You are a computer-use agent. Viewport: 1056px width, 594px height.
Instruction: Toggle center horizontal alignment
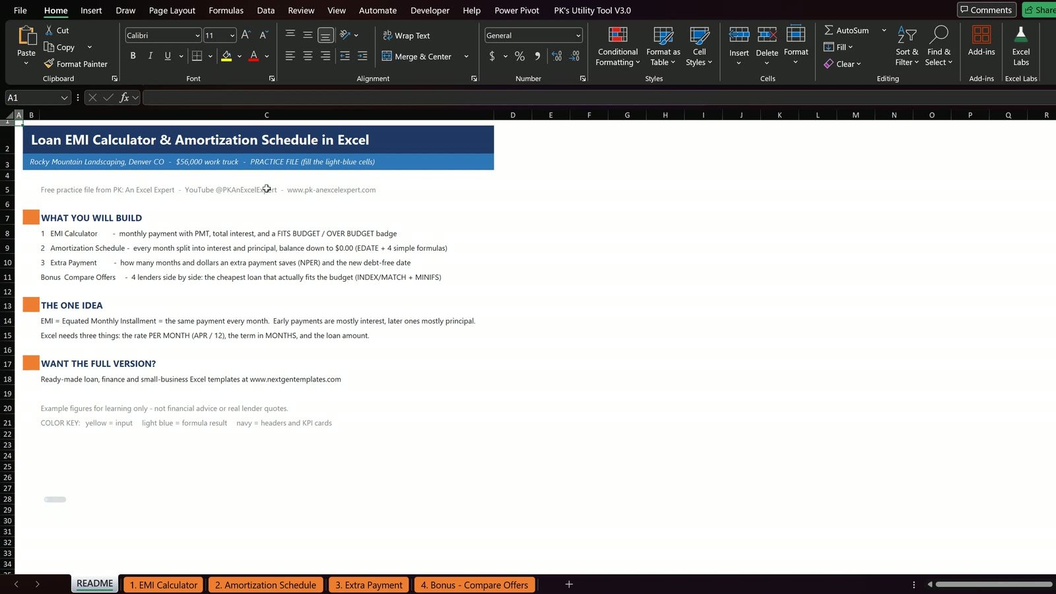click(x=308, y=56)
